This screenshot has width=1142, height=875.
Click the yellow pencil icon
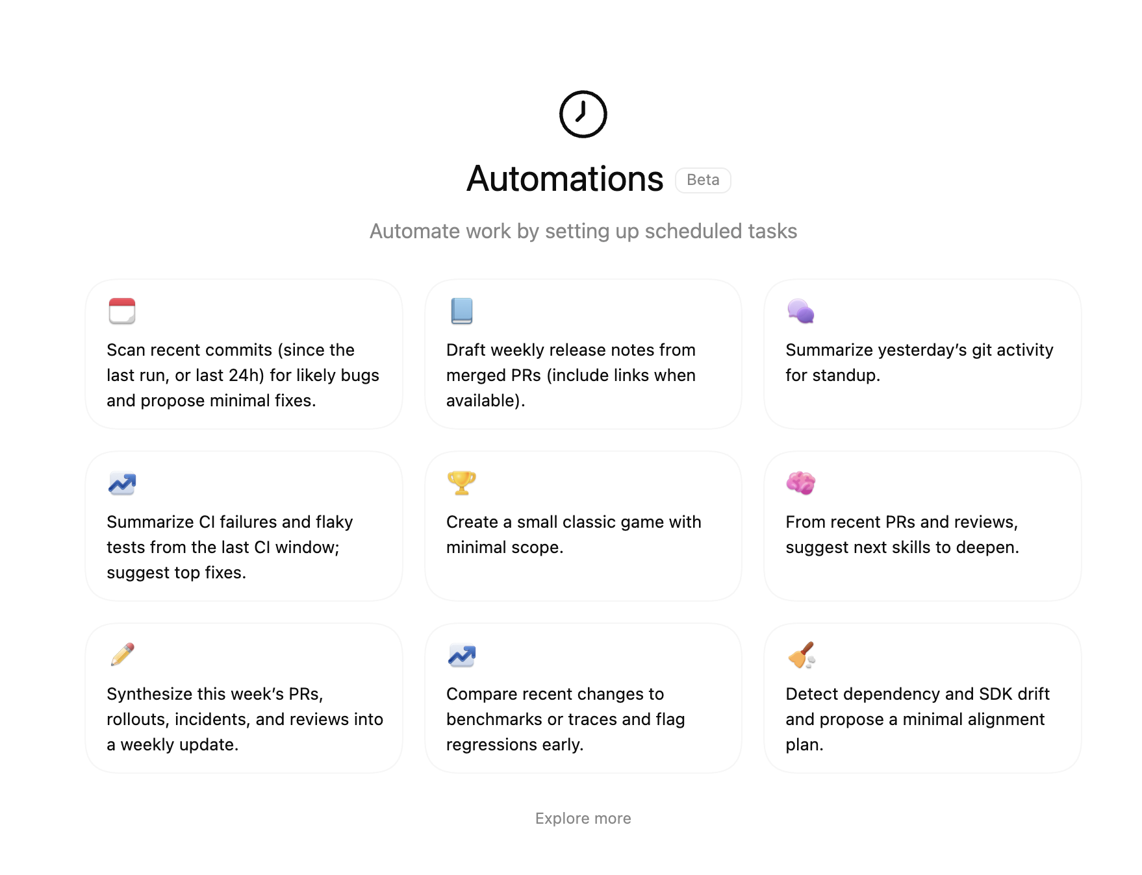(x=122, y=655)
